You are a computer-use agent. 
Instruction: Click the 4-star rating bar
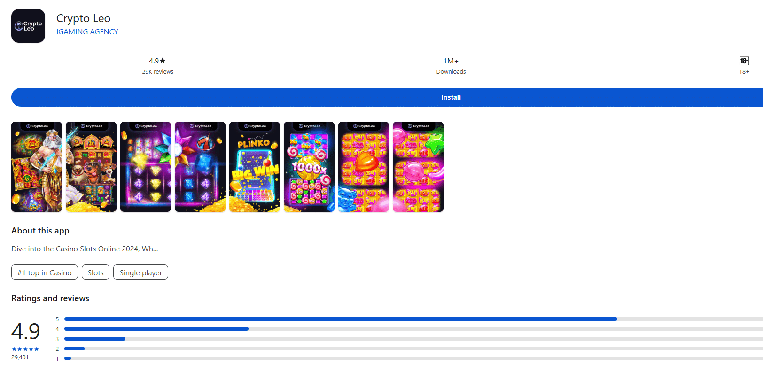pyautogui.click(x=413, y=329)
